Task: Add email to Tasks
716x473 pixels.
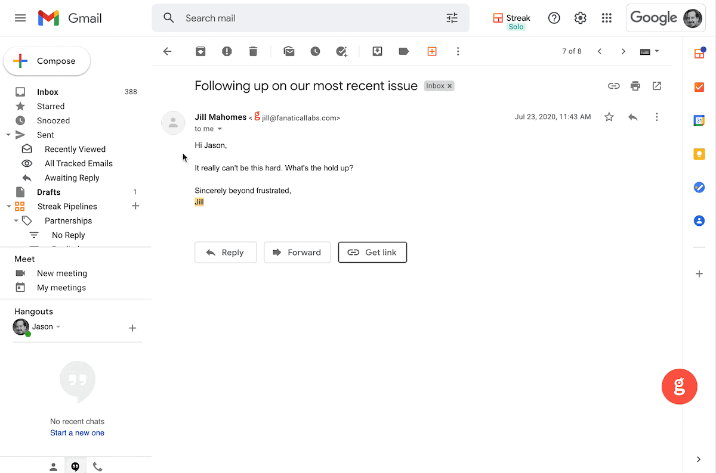Action: coord(342,51)
